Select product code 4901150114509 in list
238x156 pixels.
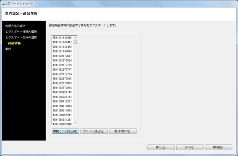tap(63, 111)
